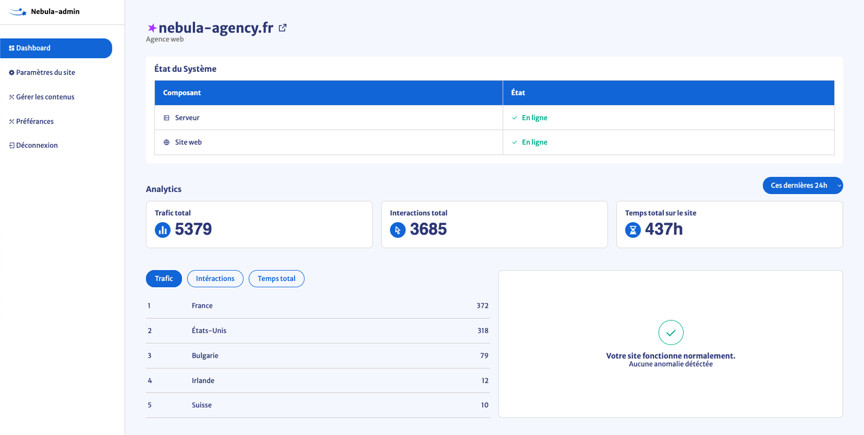Click the Trafic total bar chart icon
The width and height of the screenshot is (864, 435).
pos(163,230)
